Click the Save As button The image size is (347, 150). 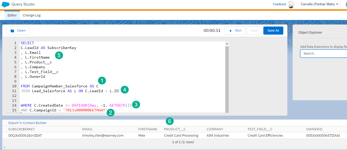[x=273, y=30]
